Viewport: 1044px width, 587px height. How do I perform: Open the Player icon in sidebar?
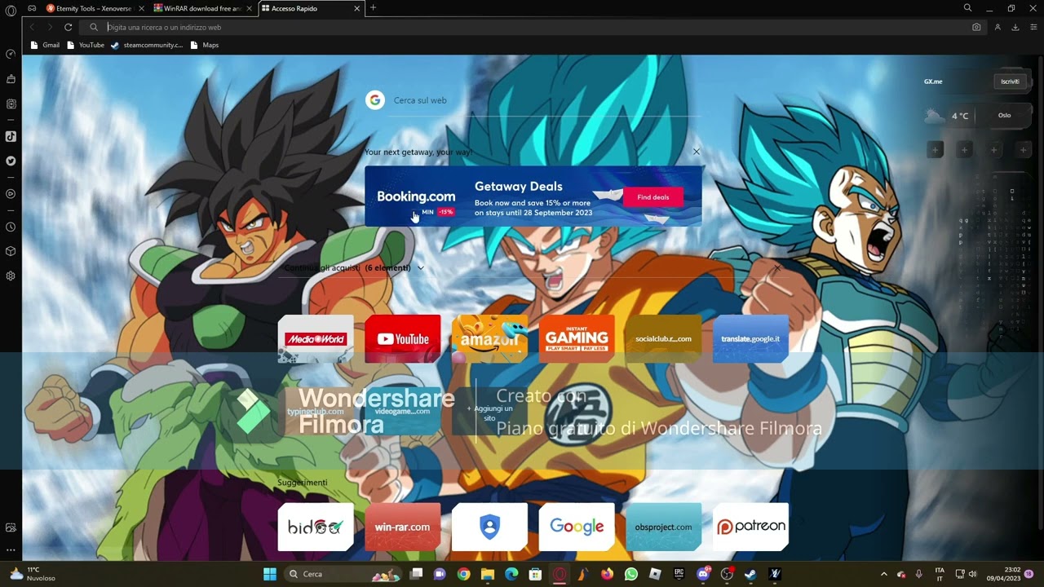tap(11, 194)
